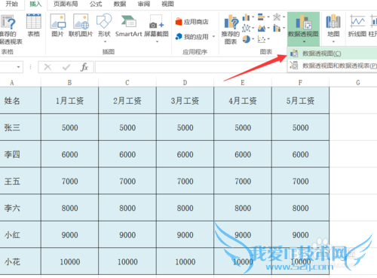Select the 李四 name cell

[x=20, y=154]
